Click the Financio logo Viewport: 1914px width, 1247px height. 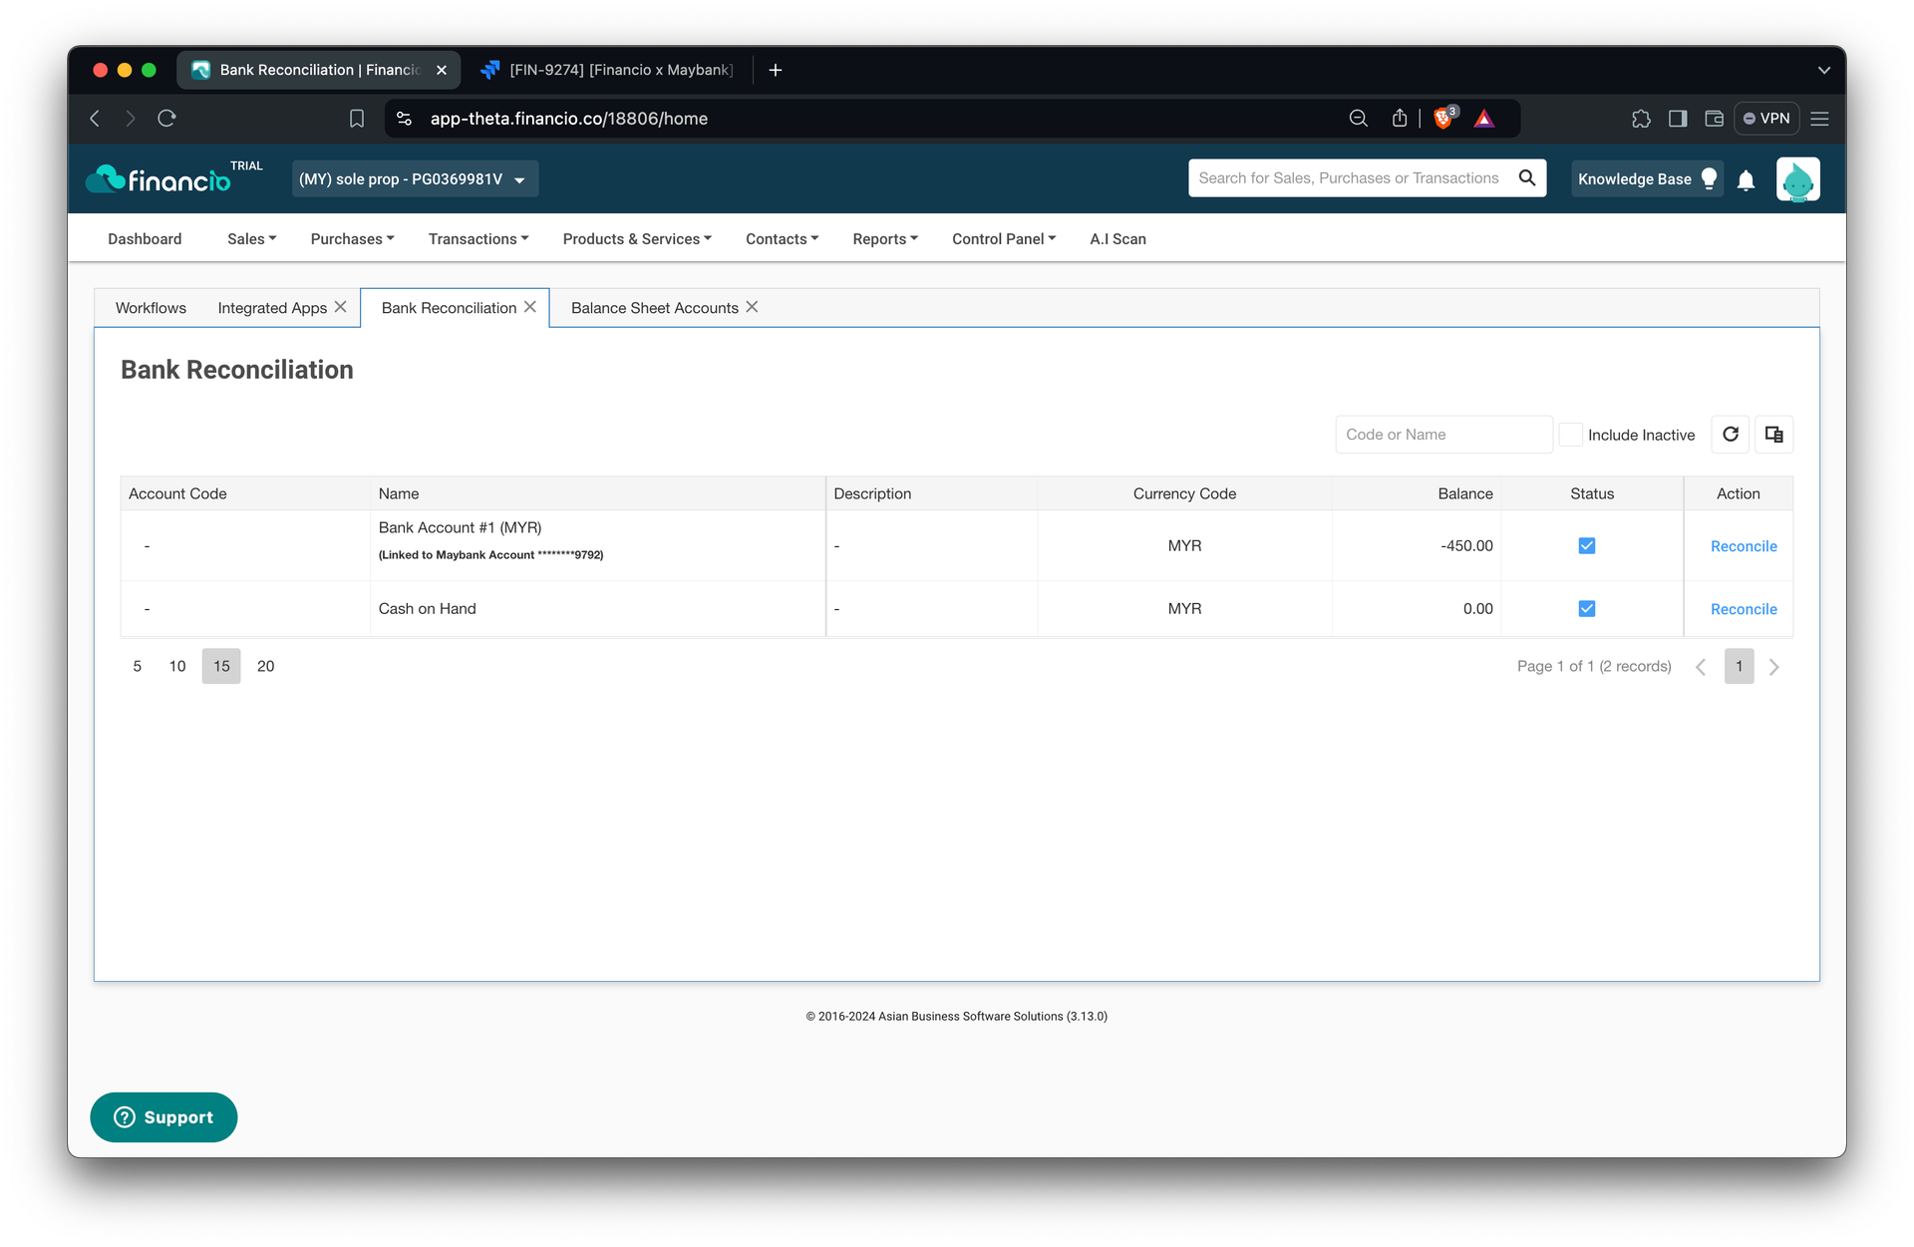tap(159, 179)
